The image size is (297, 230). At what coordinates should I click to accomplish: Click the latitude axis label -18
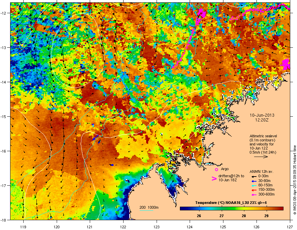4,220
